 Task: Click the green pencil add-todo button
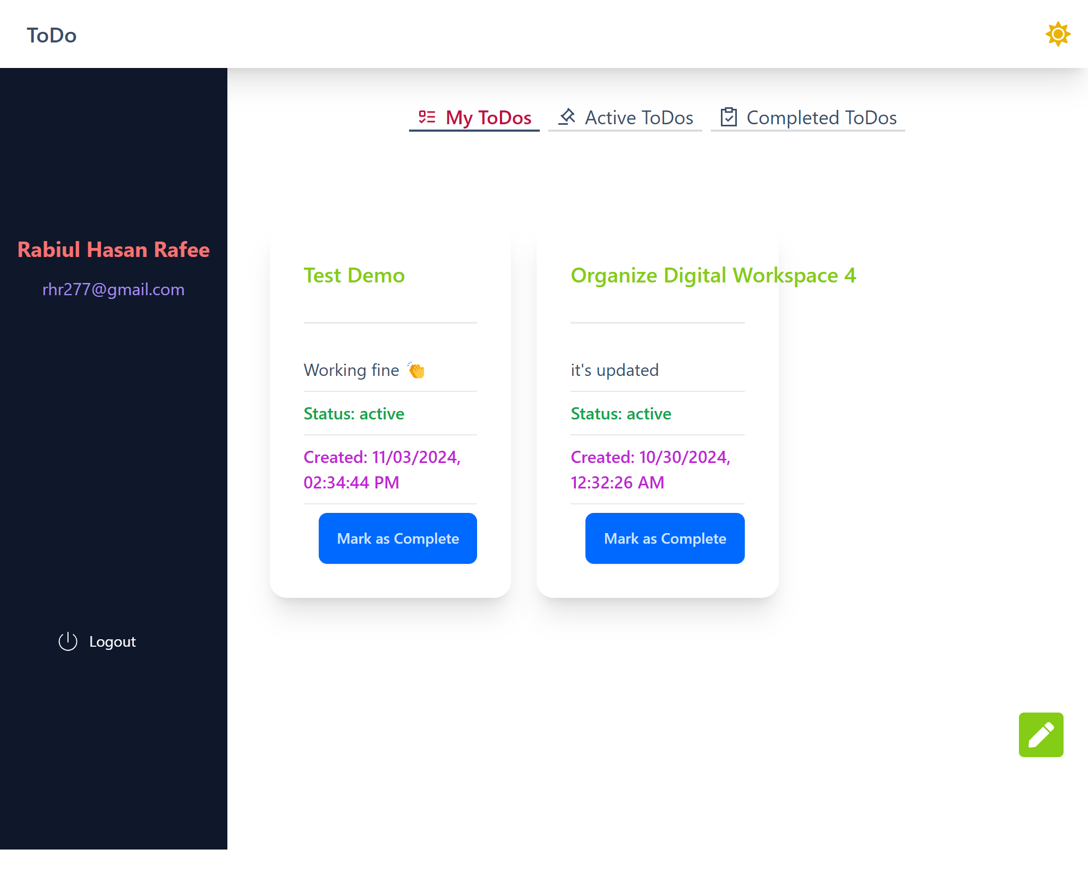click(x=1040, y=734)
